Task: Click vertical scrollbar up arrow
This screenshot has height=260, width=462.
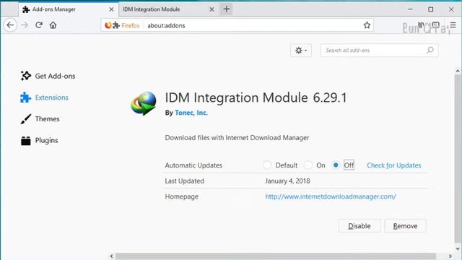Action: pyautogui.click(x=458, y=71)
